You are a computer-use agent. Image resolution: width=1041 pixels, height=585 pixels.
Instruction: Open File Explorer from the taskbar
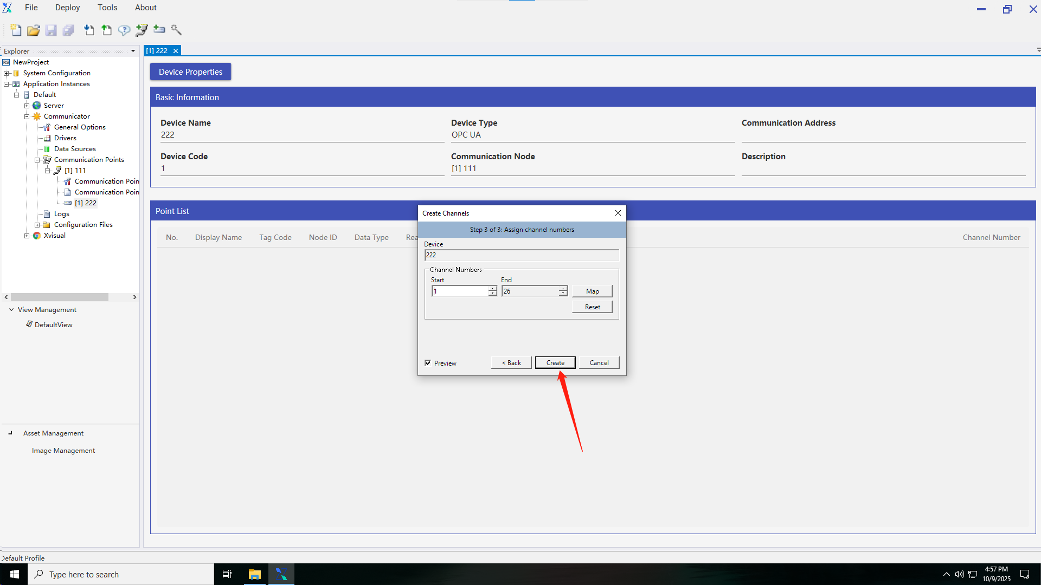[254, 574]
